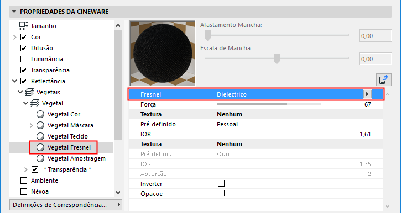Toggle the Reflectância channel checkbox

pos(24,81)
